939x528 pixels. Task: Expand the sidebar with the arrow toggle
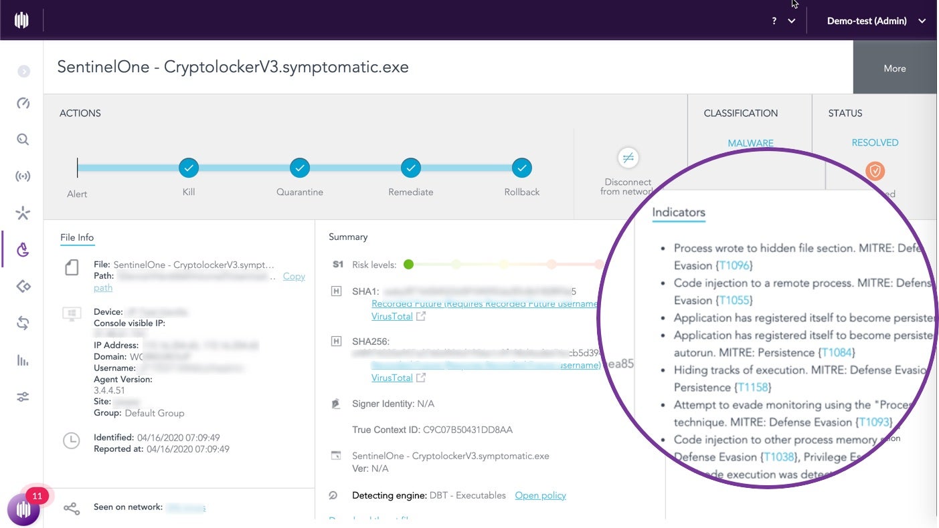(x=23, y=71)
